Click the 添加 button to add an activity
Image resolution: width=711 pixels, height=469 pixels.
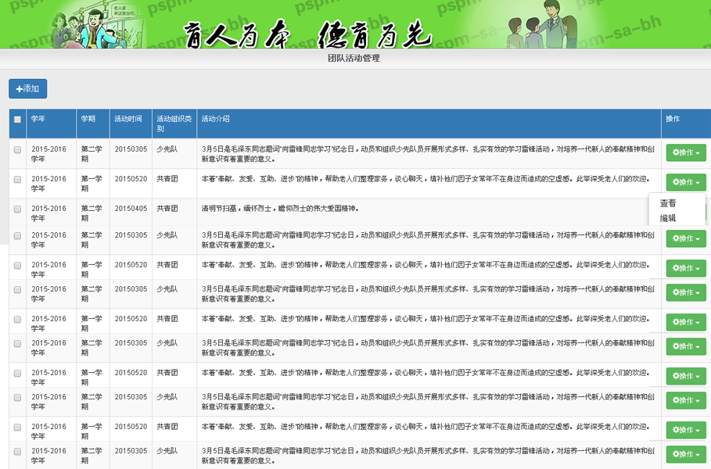tap(28, 88)
